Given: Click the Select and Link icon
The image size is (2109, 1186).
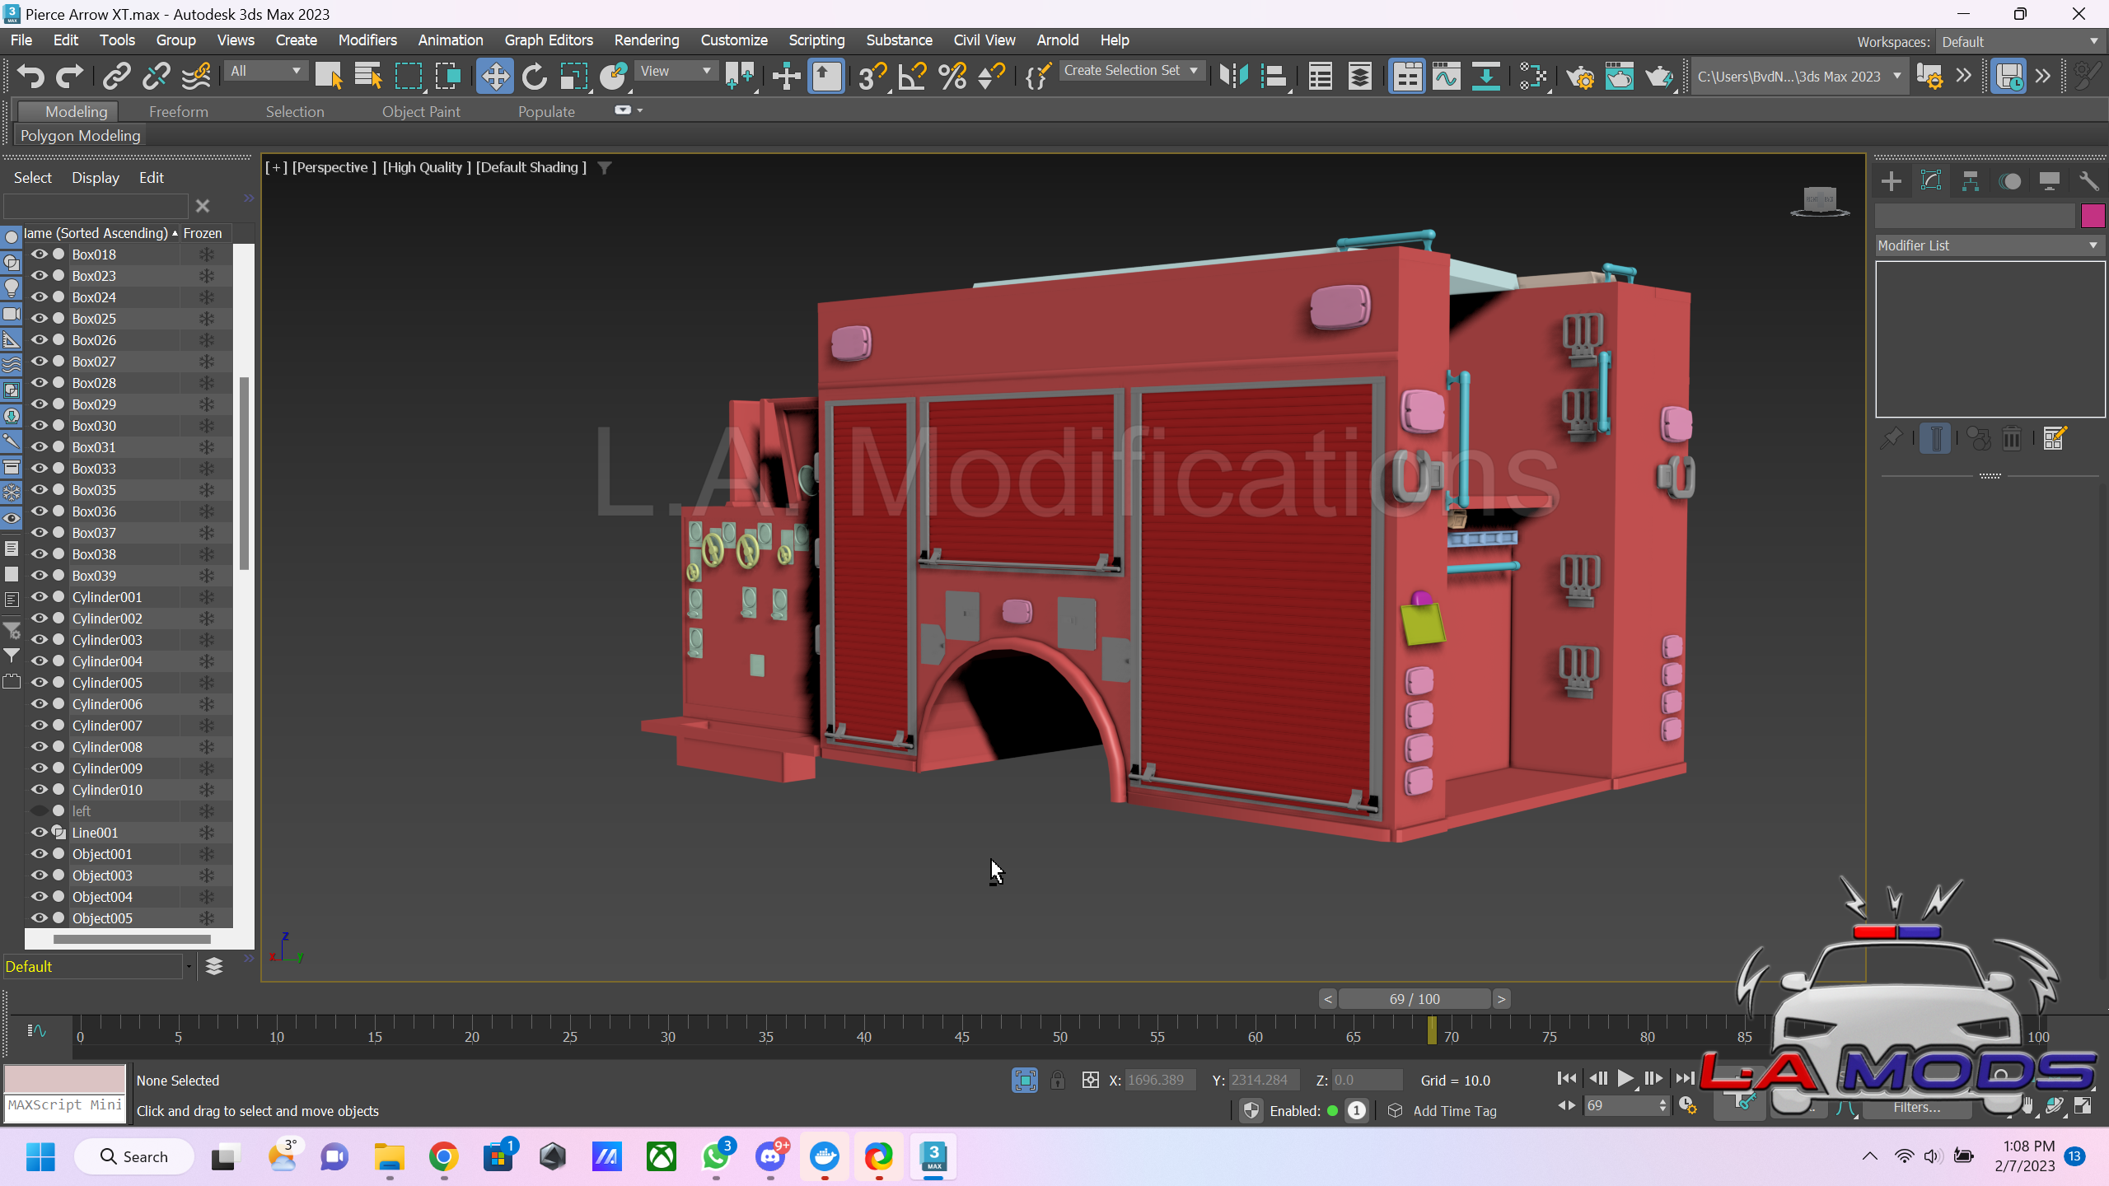Looking at the screenshot, I should [116, 77].
